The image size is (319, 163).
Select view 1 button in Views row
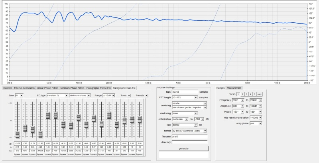(x=238, y=93)
